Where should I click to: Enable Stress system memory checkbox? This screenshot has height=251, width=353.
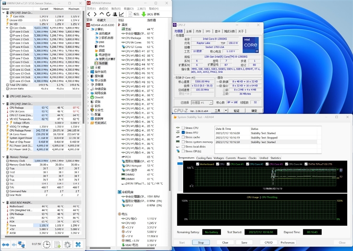[x=183, y=142]
